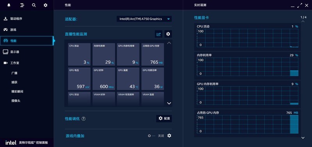The width and height of the screenshot is (312, 147).
Task: Click the GPU 内存利用率 real-time graph
Action: tap(248, 96)
